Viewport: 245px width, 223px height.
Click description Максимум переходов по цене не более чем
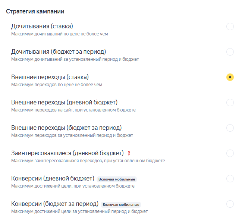pyautogui.click(x=57, y=85)
